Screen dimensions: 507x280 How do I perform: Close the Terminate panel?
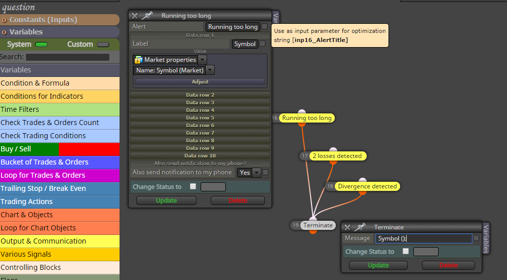tap(347, 227)
